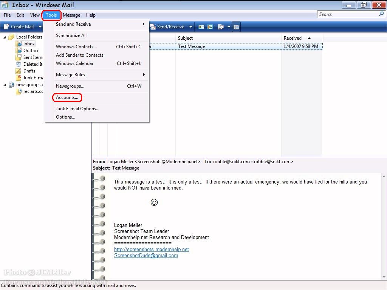This screenshot has width=387, height=290.
Task: Open the Windows Calendar toolbar icon
Action: [210, 27]
